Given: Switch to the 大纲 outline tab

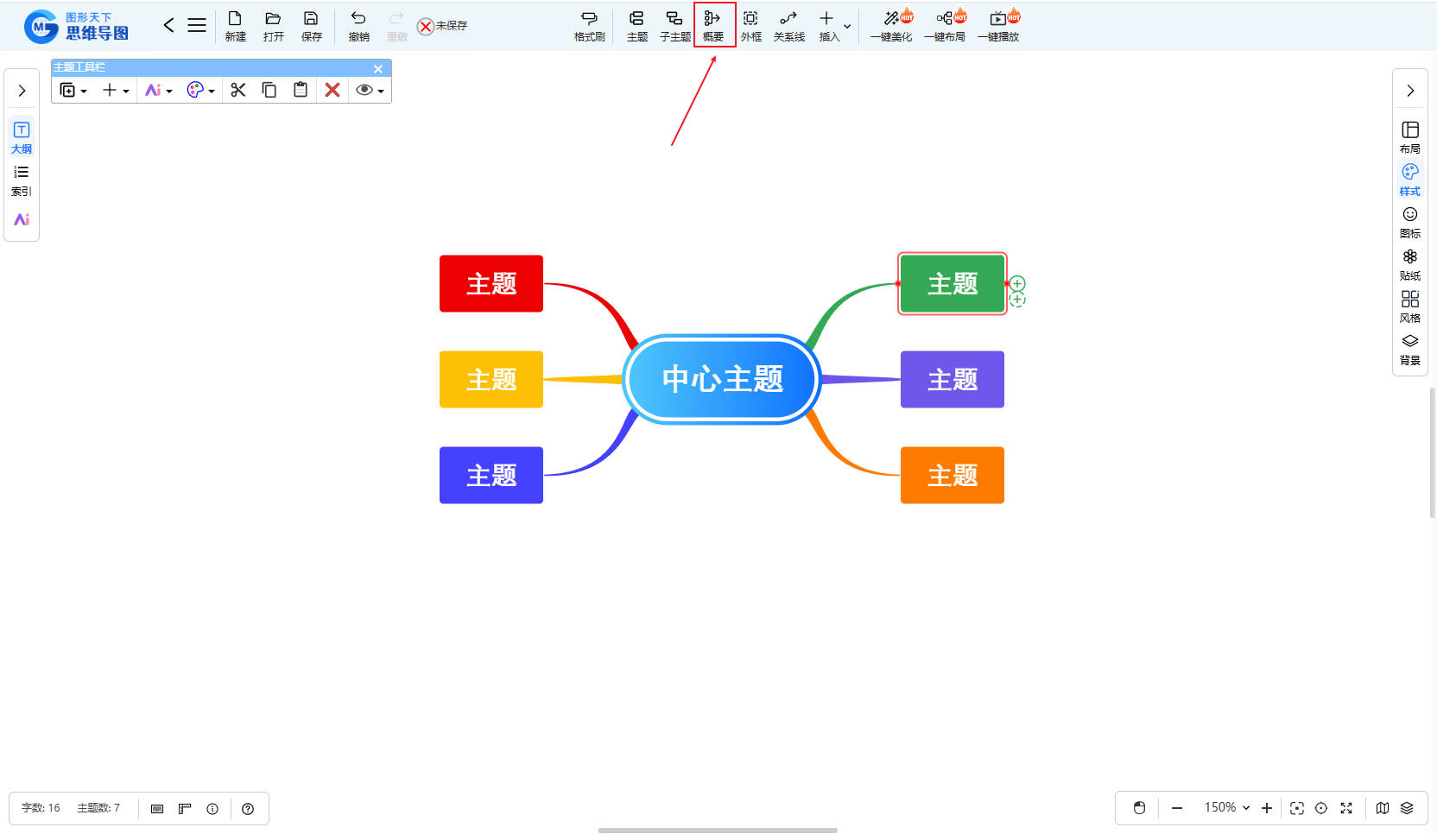Looking at the screenshot, I should (22, 137).
